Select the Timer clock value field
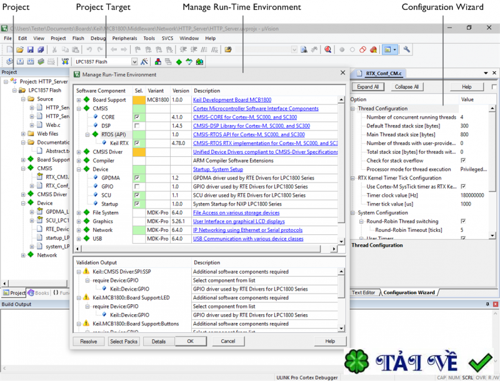The width and height of the screenshot is (500, 381). (472, 195)
